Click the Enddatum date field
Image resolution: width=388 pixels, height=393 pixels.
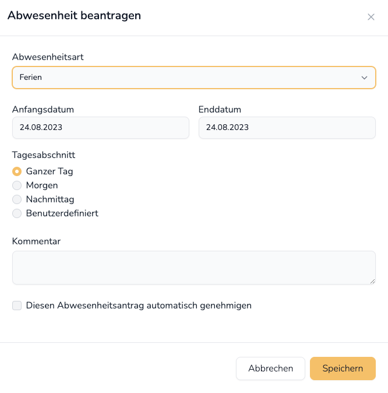(287, 128)
